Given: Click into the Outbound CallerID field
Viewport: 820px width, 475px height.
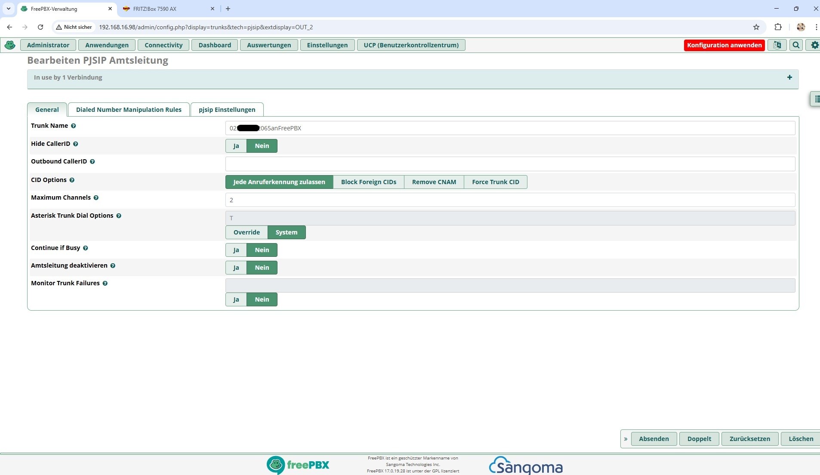Looking at the screenshot, I should coord(510,164).
